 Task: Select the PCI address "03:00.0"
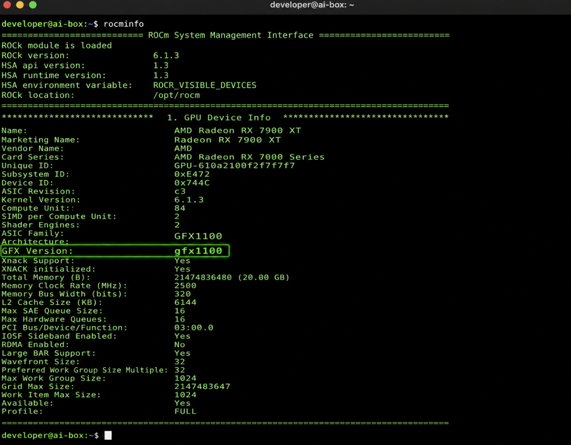(x=194, y=328)
